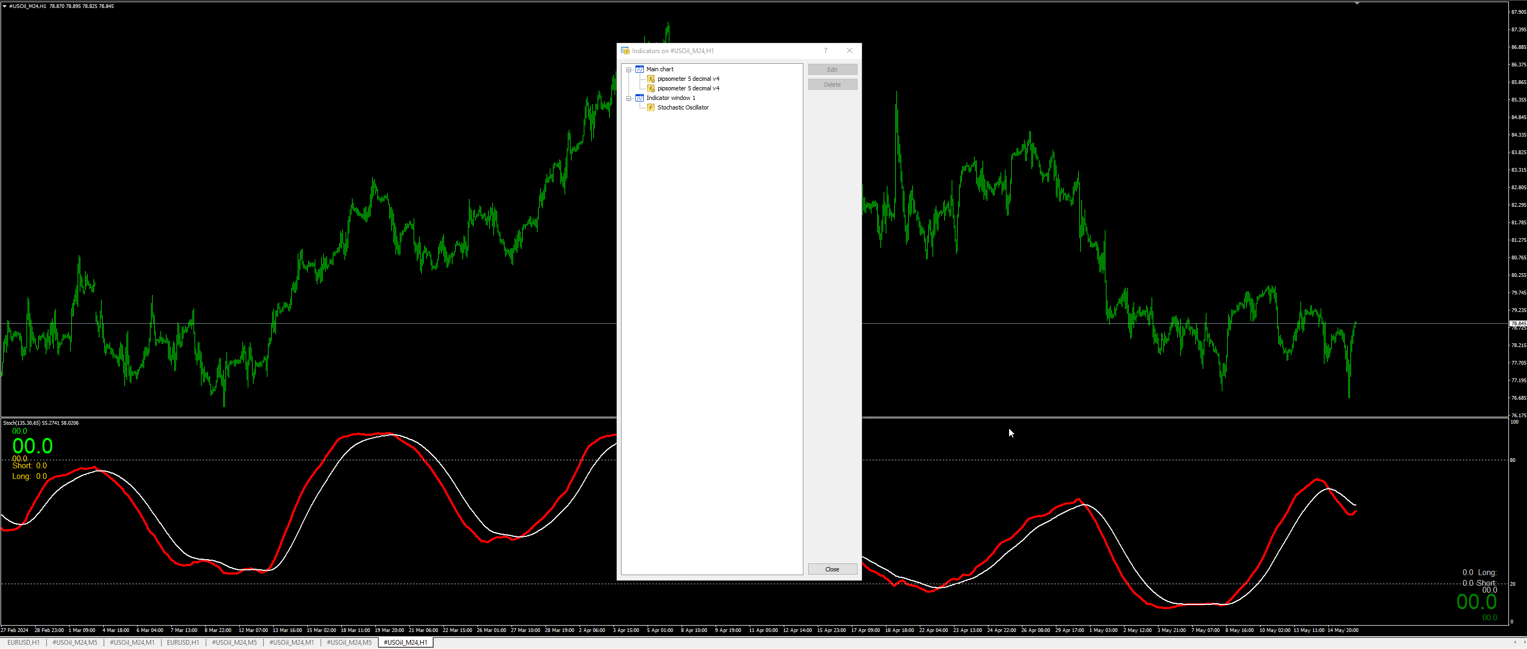1527x649 pixels.
Task: Click the Stochastic Oscillator function icon
Action: 650,107
